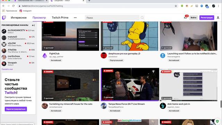Screen dimensions: 222x125
Task: Click the deephouse pra sua gameplay title
Action: tap(124, 53)
